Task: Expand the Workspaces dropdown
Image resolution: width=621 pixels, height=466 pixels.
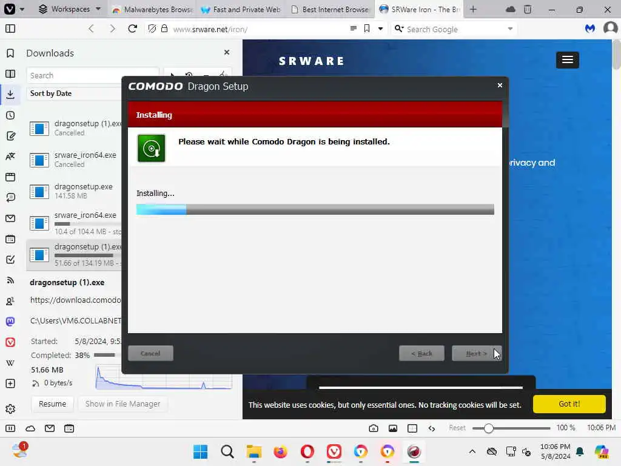Action: [70, 9]
